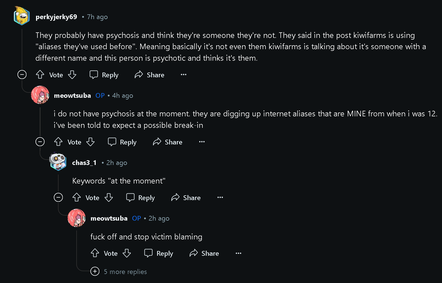Downvote perkyjerky69's comment
Image resolution: width=442 pixels, height=283 pixels.
tap(72, 75)
